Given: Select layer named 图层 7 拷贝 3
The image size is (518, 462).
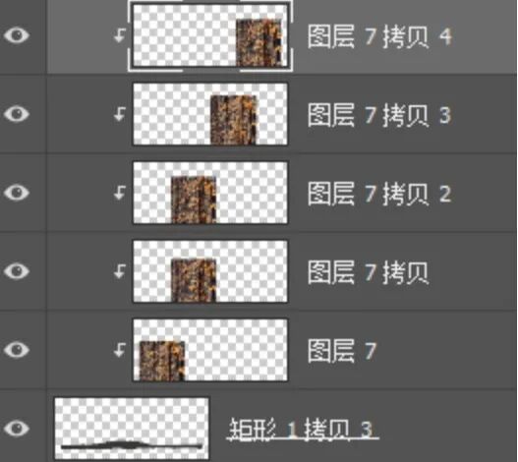Looking at the screenshot, I should pyautogui.click(x=379, y=115).
